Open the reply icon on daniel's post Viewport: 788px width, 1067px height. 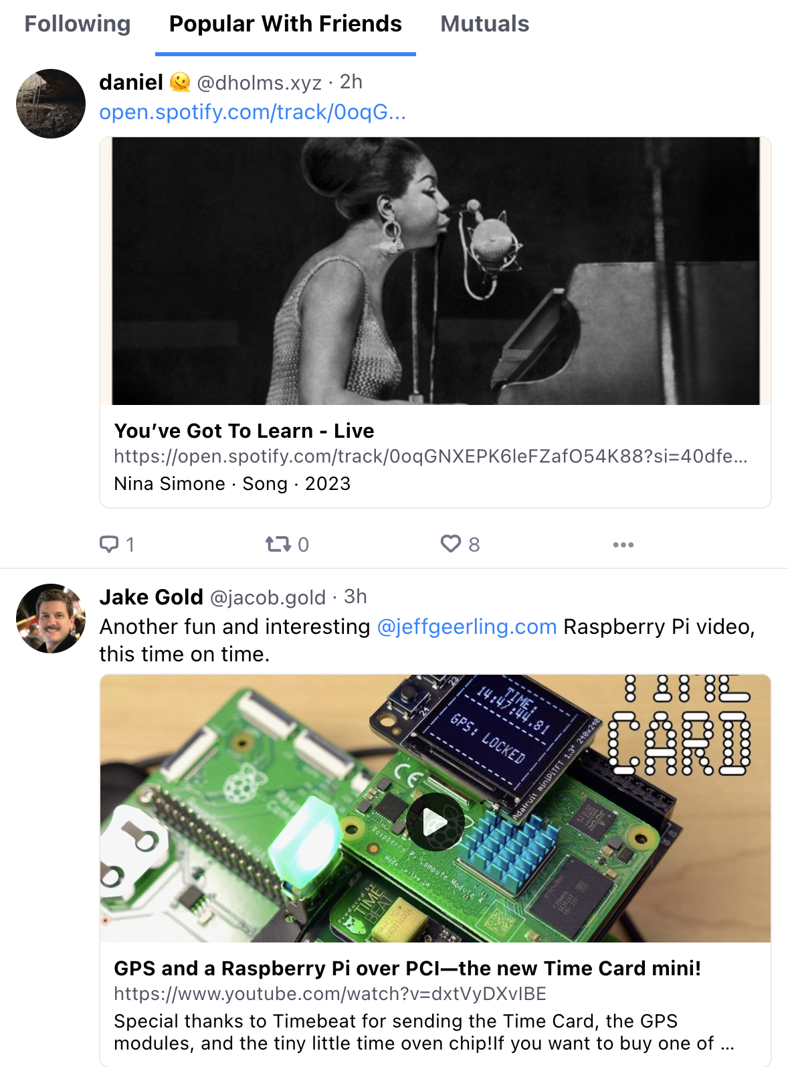(x=110, y=544)
